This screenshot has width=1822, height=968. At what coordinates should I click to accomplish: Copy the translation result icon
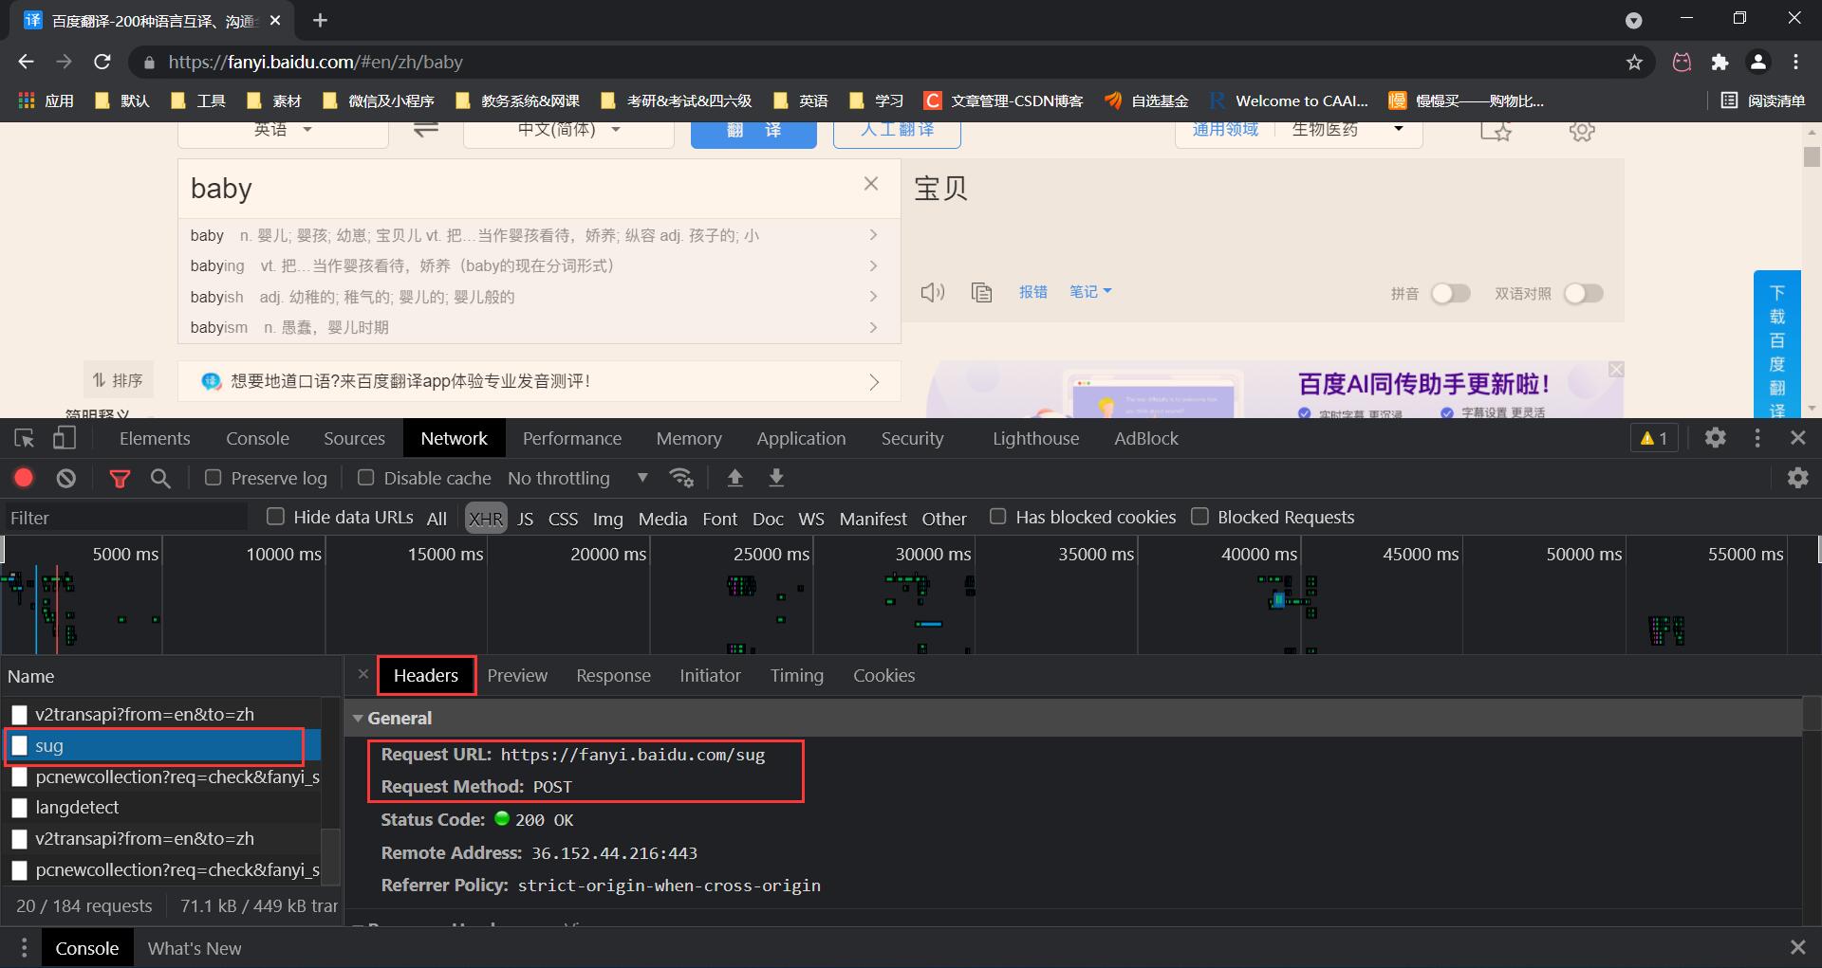[x=982, y=292]
